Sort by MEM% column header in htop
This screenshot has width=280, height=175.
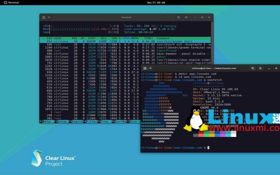tap(135, 38)
